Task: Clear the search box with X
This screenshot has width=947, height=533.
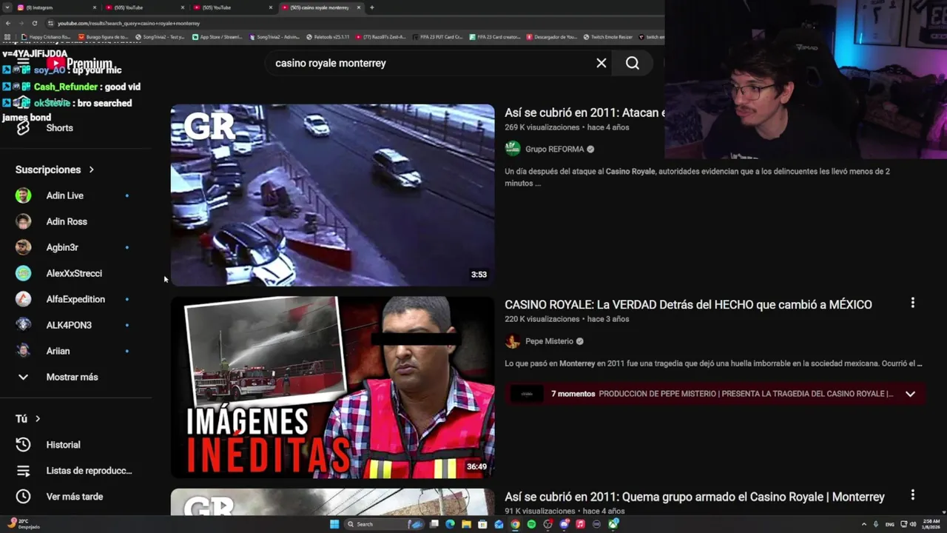Action: [x=601, y=63]
